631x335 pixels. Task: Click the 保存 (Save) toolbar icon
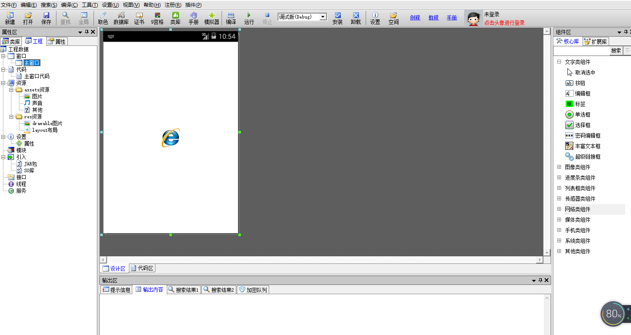46,18
